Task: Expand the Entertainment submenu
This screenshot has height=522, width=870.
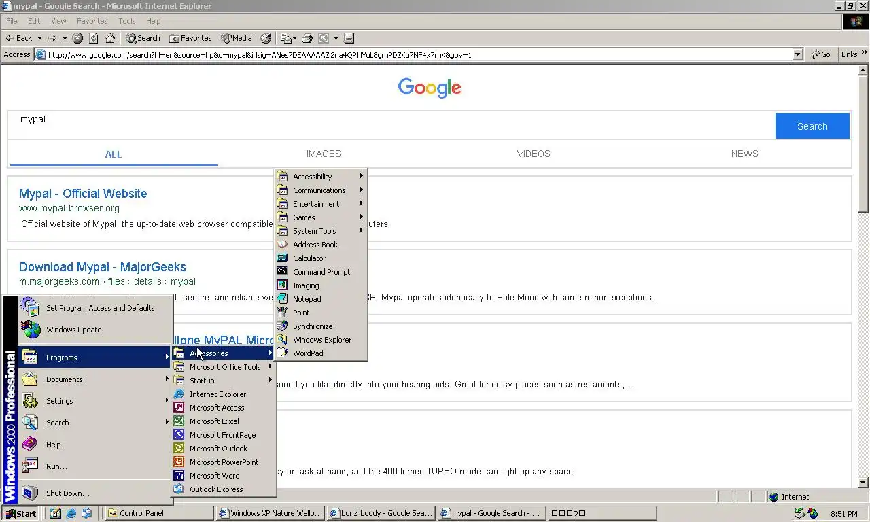Action: pyautogui.click(x=321, y=203)
